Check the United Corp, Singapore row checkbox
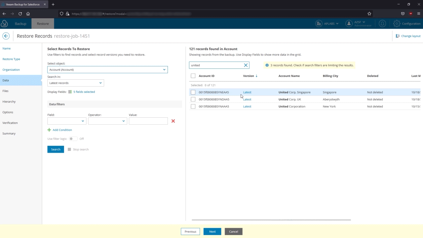Screen dimensions: 423x238 (x=193, y=92)
